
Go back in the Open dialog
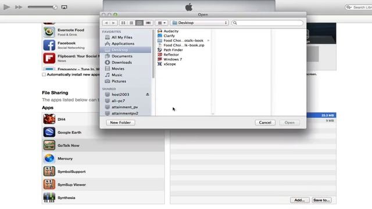tap(106, 23)
